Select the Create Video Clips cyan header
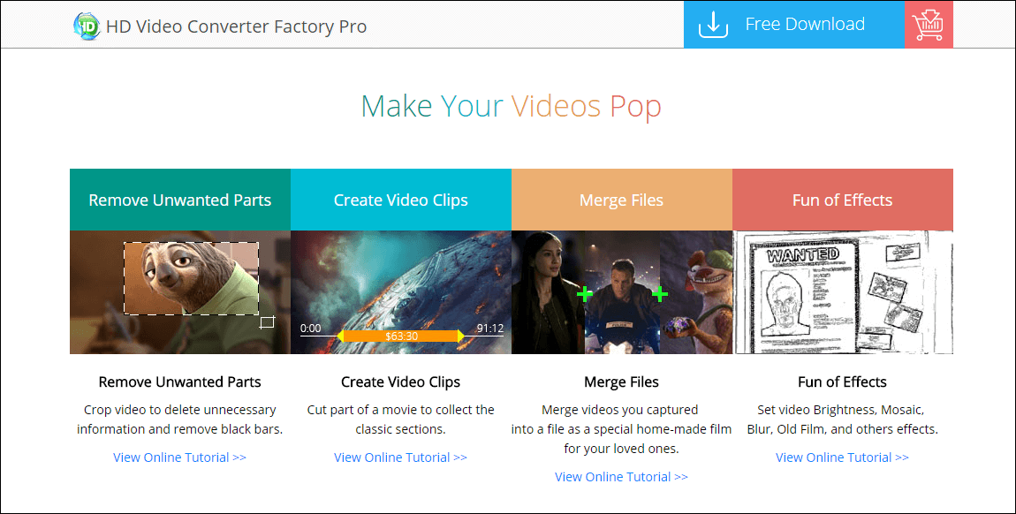The width and height of the screenshot is (1016, 514). pos(401,200)
